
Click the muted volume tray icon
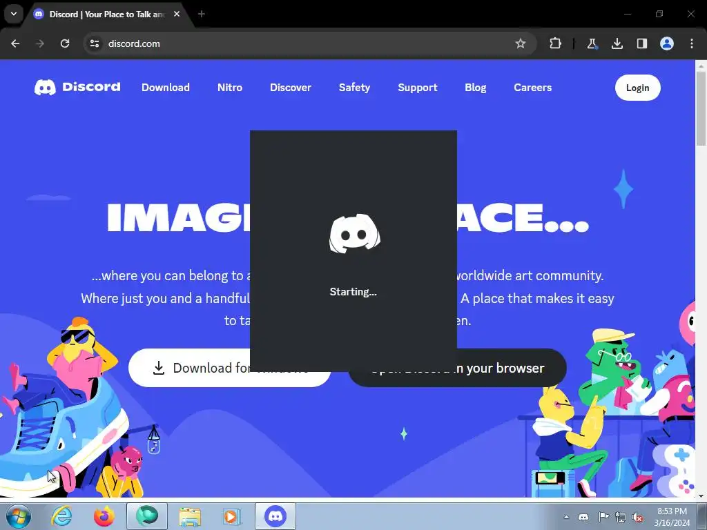pos(637,517)
